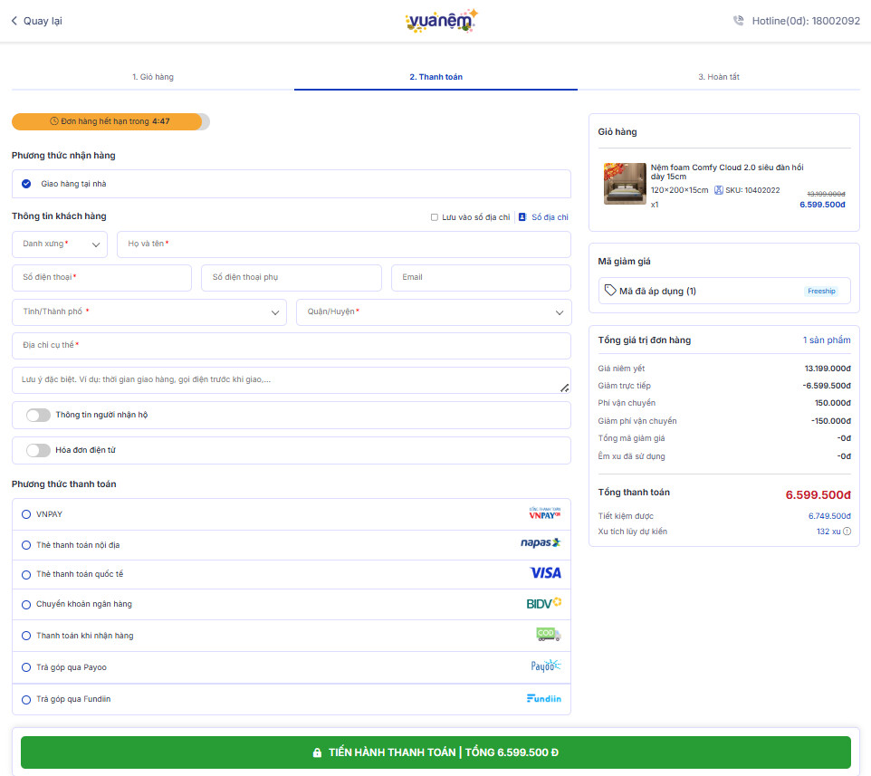Enable 'Thông tin người nhận hộ' toggle
Image resolution: width=871 pixels, height=776 pixels.
click(x=38, y=415)
